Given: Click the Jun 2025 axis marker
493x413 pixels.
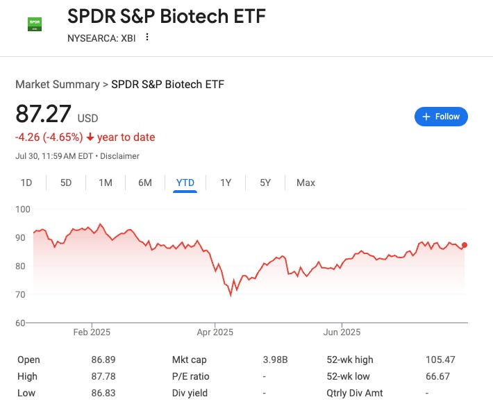Looking at the screenshot, I should pos(342,332).
